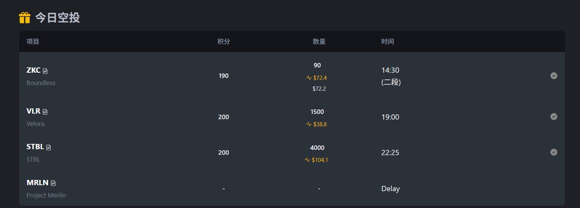Click the 项目 column header
The height and width of the screenshot is (208, 580).
point(33,42)
